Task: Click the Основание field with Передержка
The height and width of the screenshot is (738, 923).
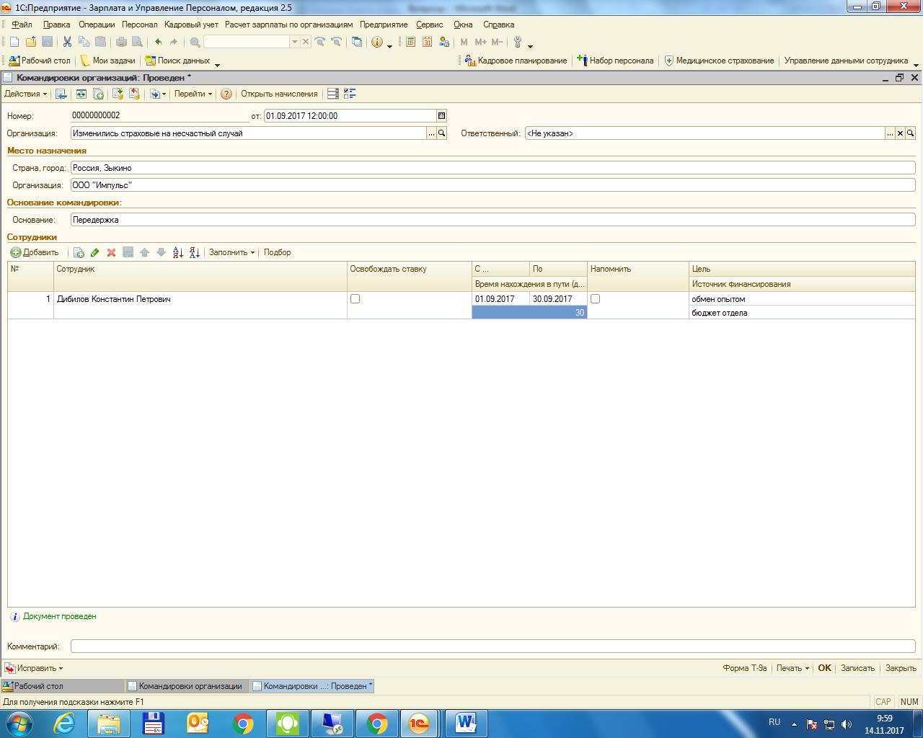Action: 493,220
